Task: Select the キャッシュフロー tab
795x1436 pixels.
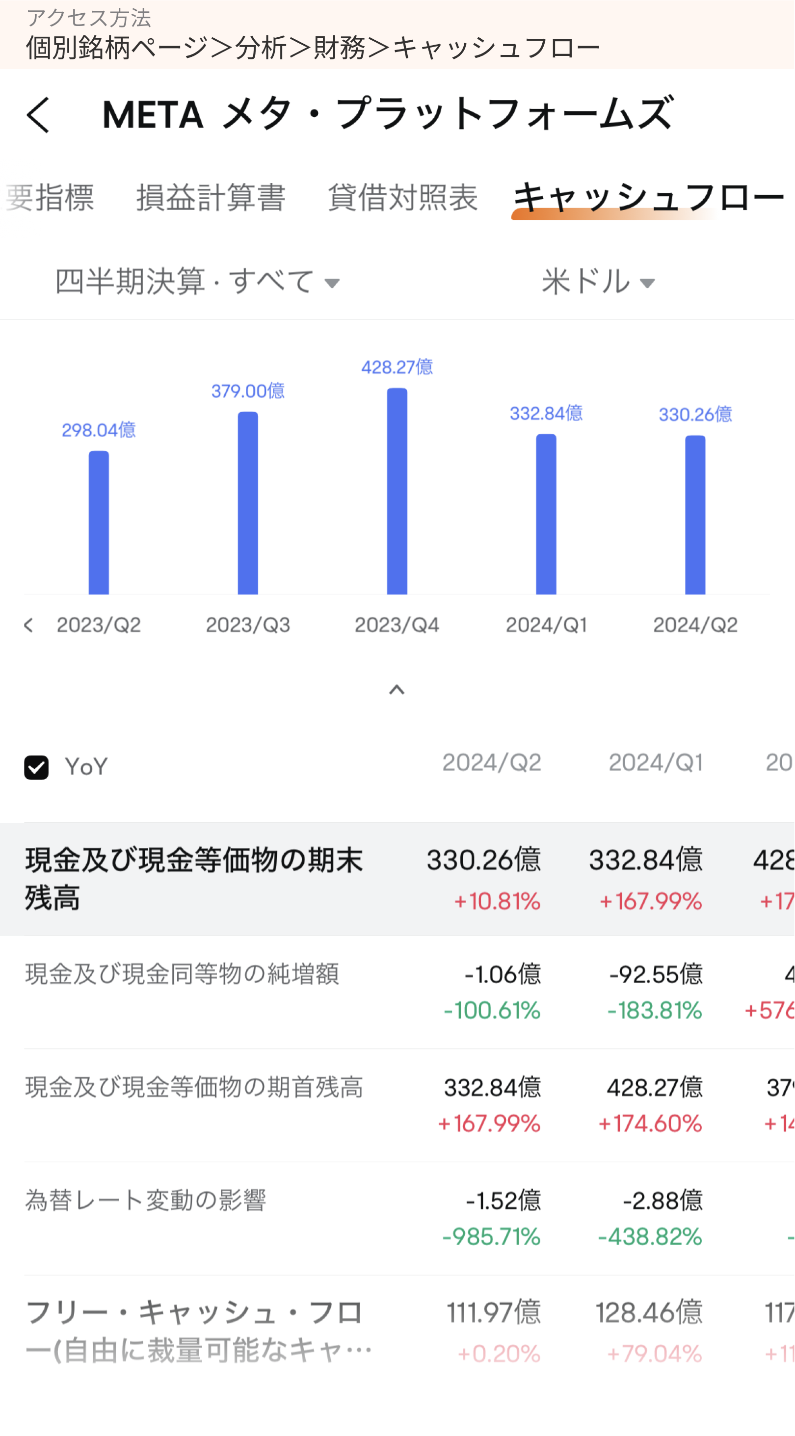Action: [x=649, y=199]
